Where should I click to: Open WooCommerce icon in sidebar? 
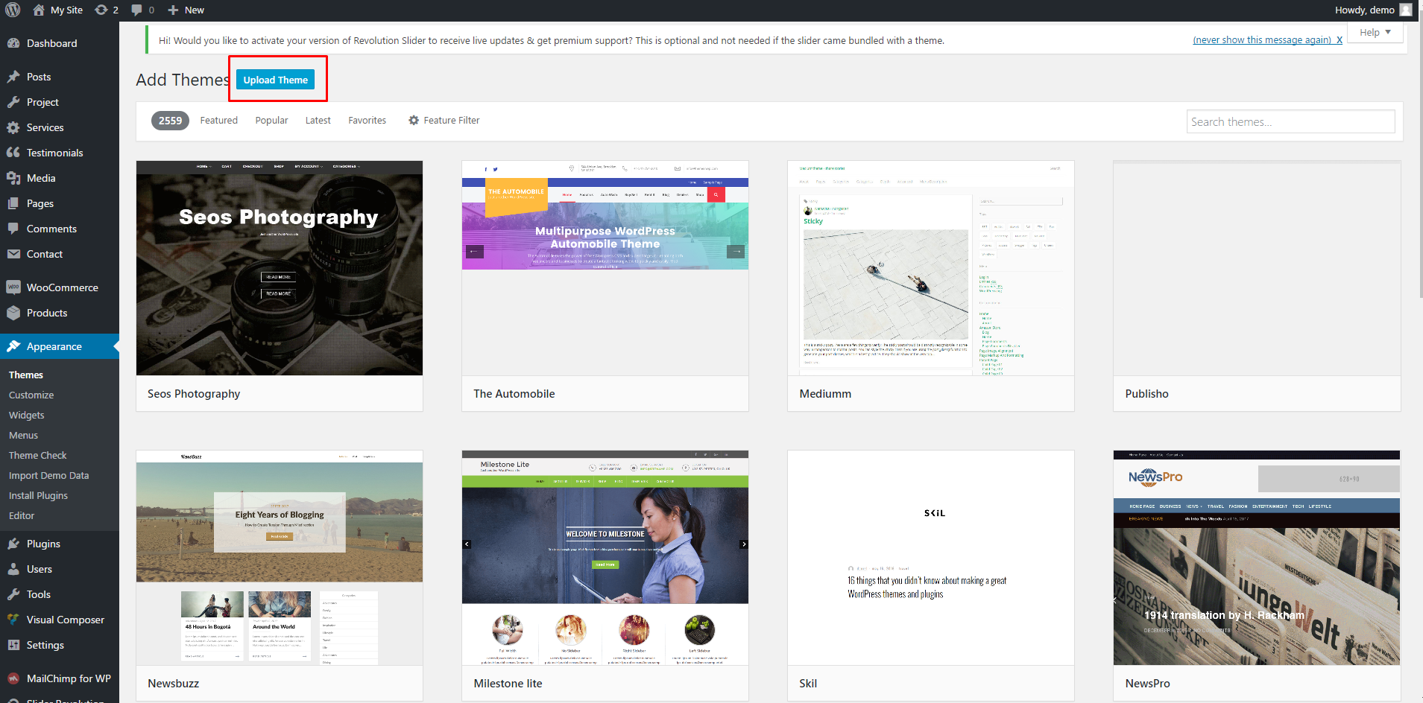(x=13, y=287)
